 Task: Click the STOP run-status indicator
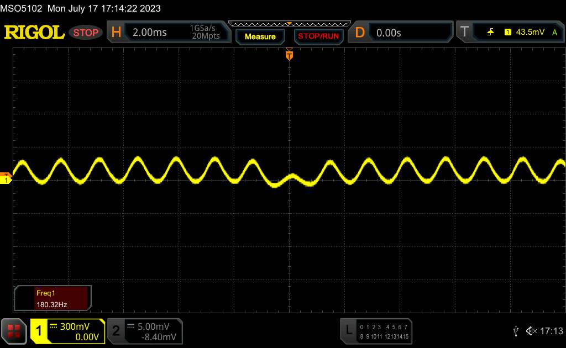(86, 33)
